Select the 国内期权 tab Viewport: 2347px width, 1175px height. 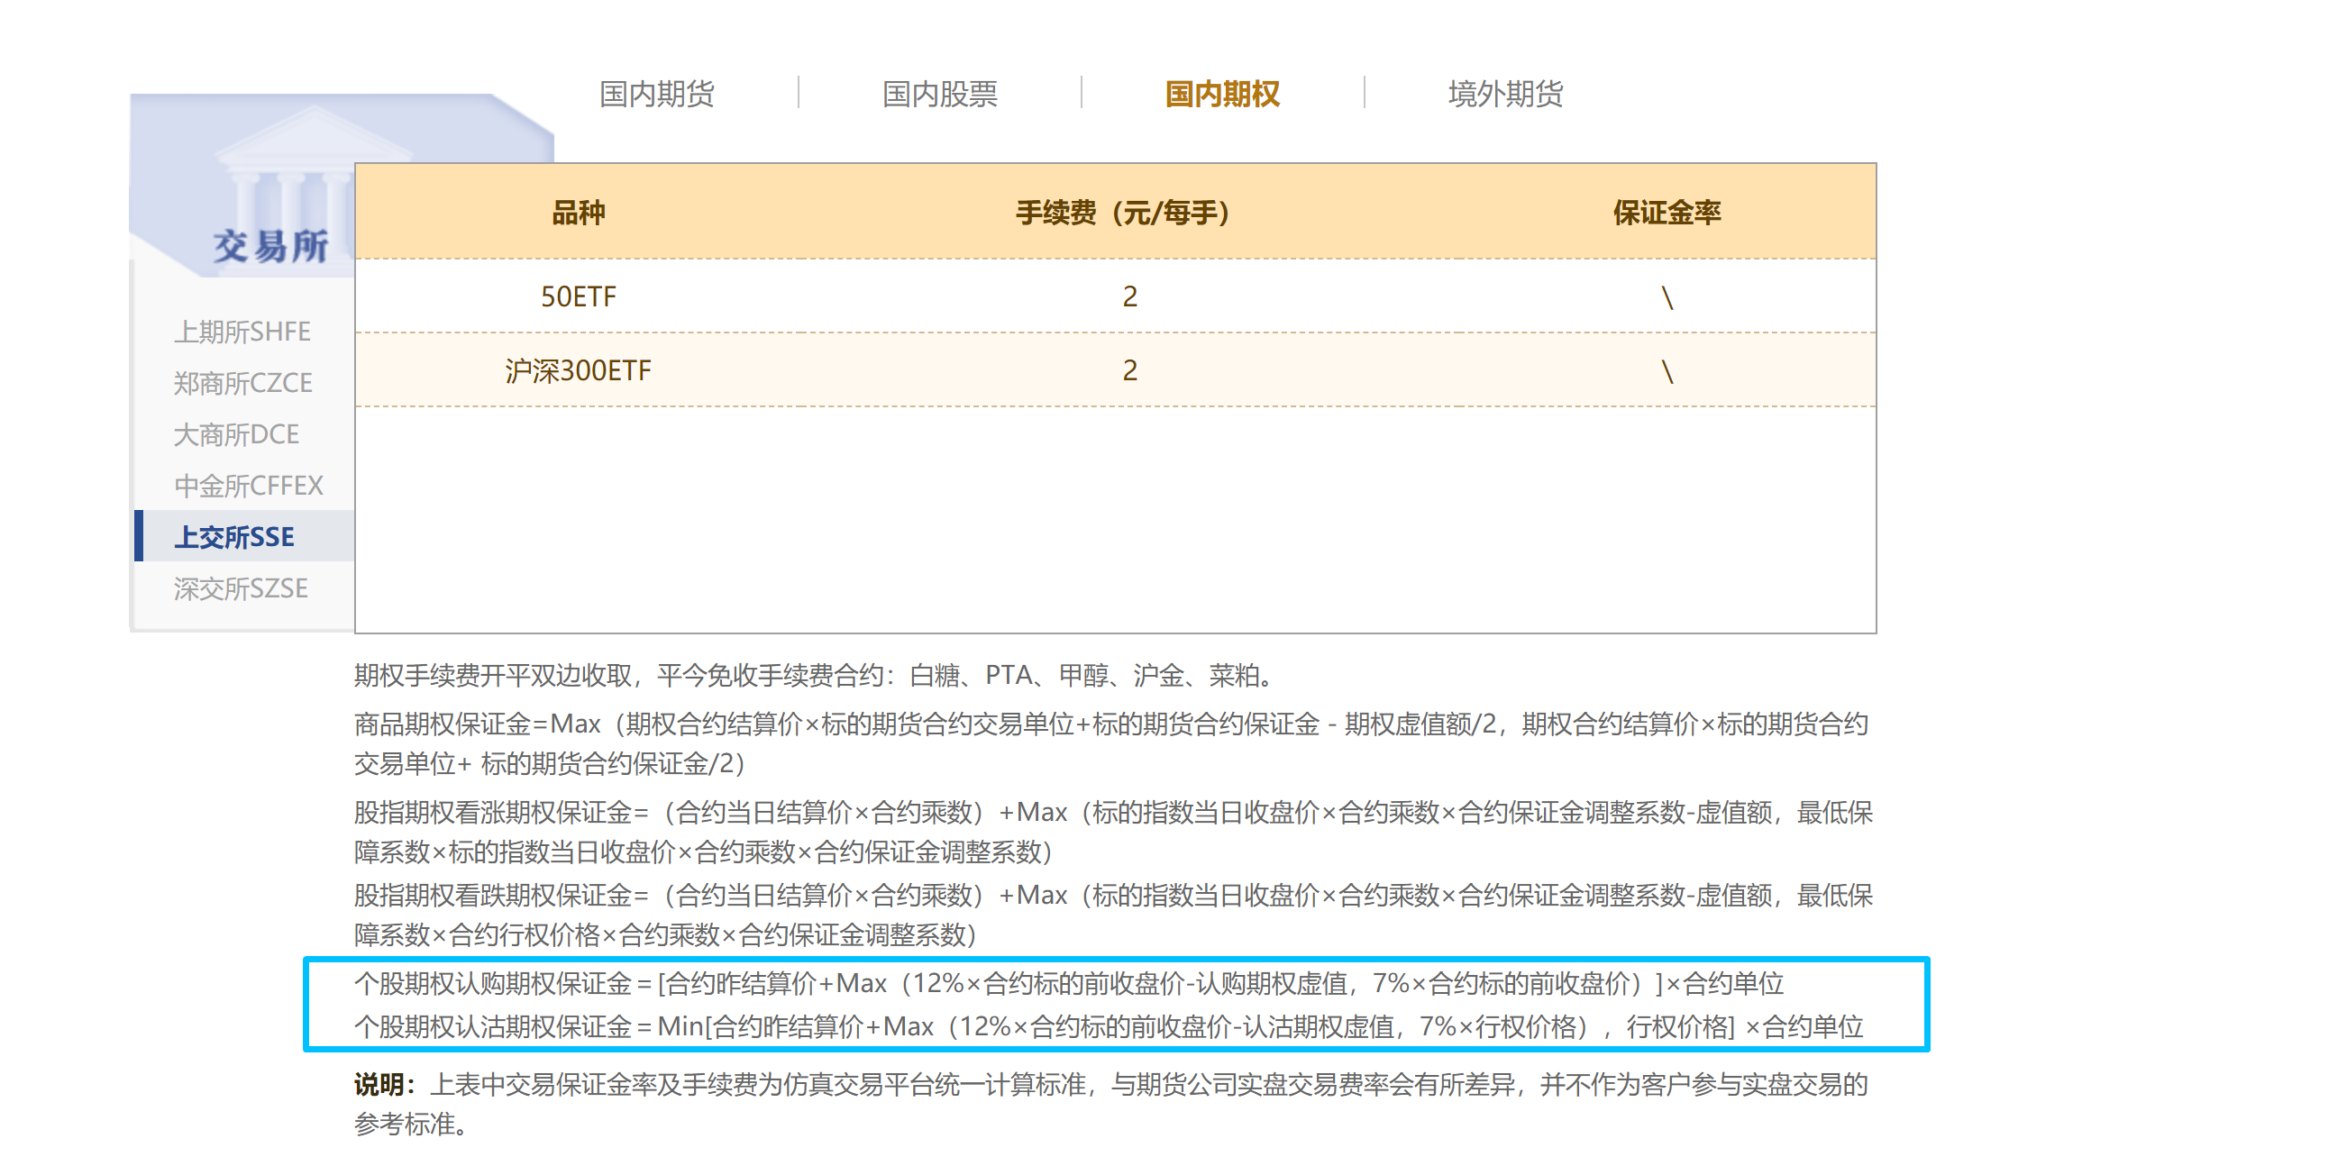coord(1222,94)
